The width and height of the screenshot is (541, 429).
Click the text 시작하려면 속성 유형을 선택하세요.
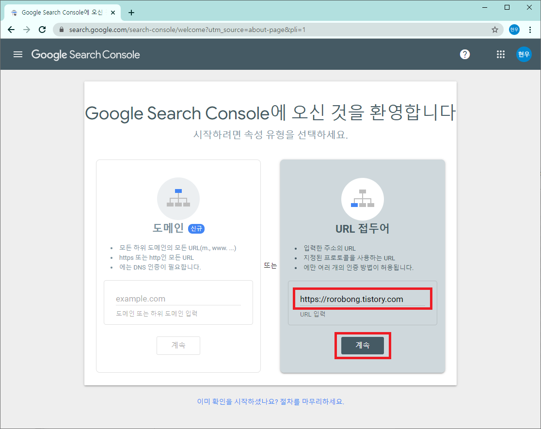tap(270, 135)
